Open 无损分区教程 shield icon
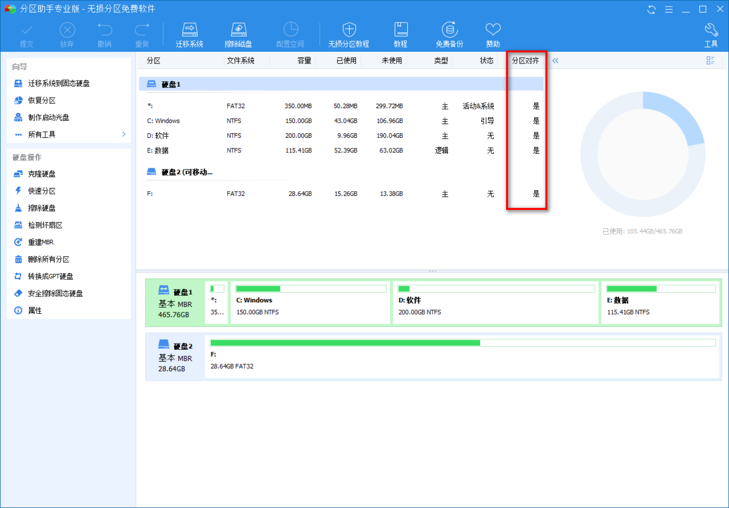The width and height of the screenshot is (729, 508). click(x=349, y=35)
